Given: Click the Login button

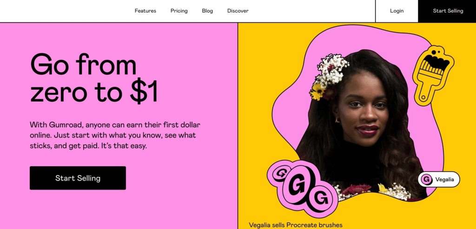Looking at the screenshot, I should pyautogui.click(x=397, y=11).
